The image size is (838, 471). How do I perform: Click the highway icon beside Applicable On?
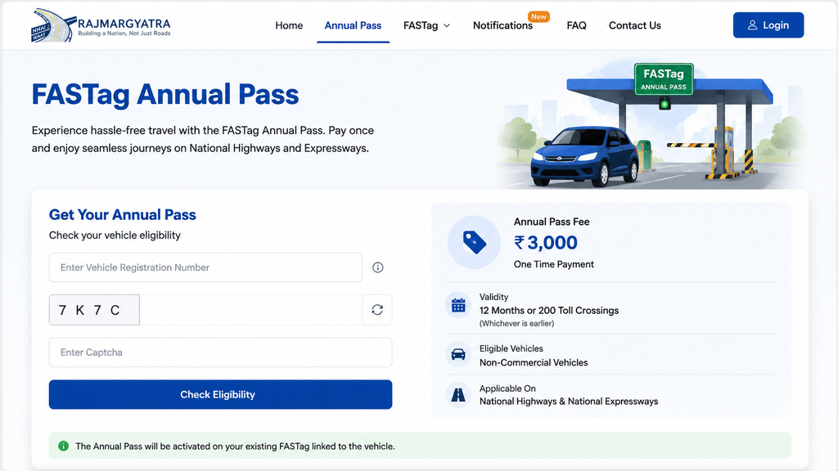pyautogui.click(x=458, y=395)
